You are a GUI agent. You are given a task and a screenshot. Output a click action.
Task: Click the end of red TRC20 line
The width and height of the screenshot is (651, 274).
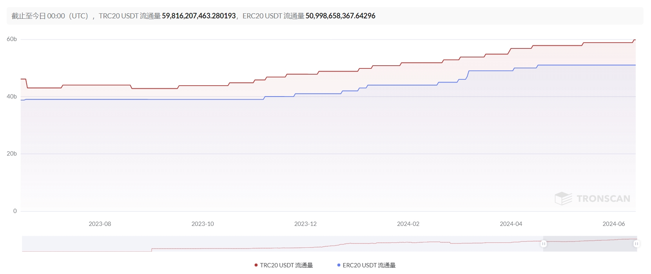pos(635,40)
